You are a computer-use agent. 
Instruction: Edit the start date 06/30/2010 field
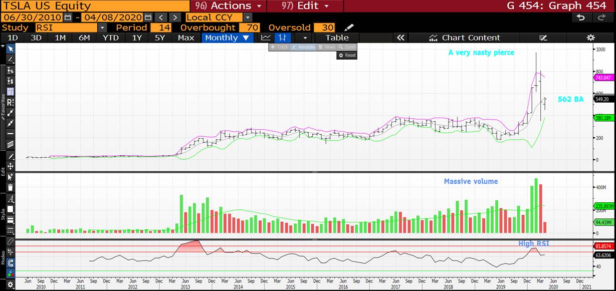coord(32,17)
